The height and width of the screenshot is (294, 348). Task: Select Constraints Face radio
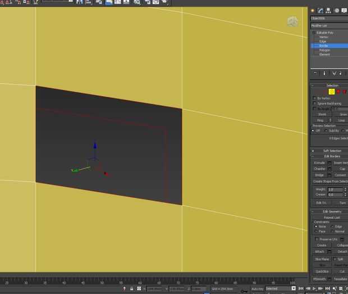[316, 232]
